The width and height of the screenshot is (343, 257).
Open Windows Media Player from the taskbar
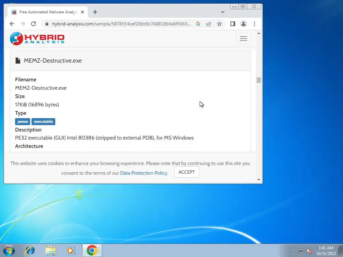[x=71, y=250]
